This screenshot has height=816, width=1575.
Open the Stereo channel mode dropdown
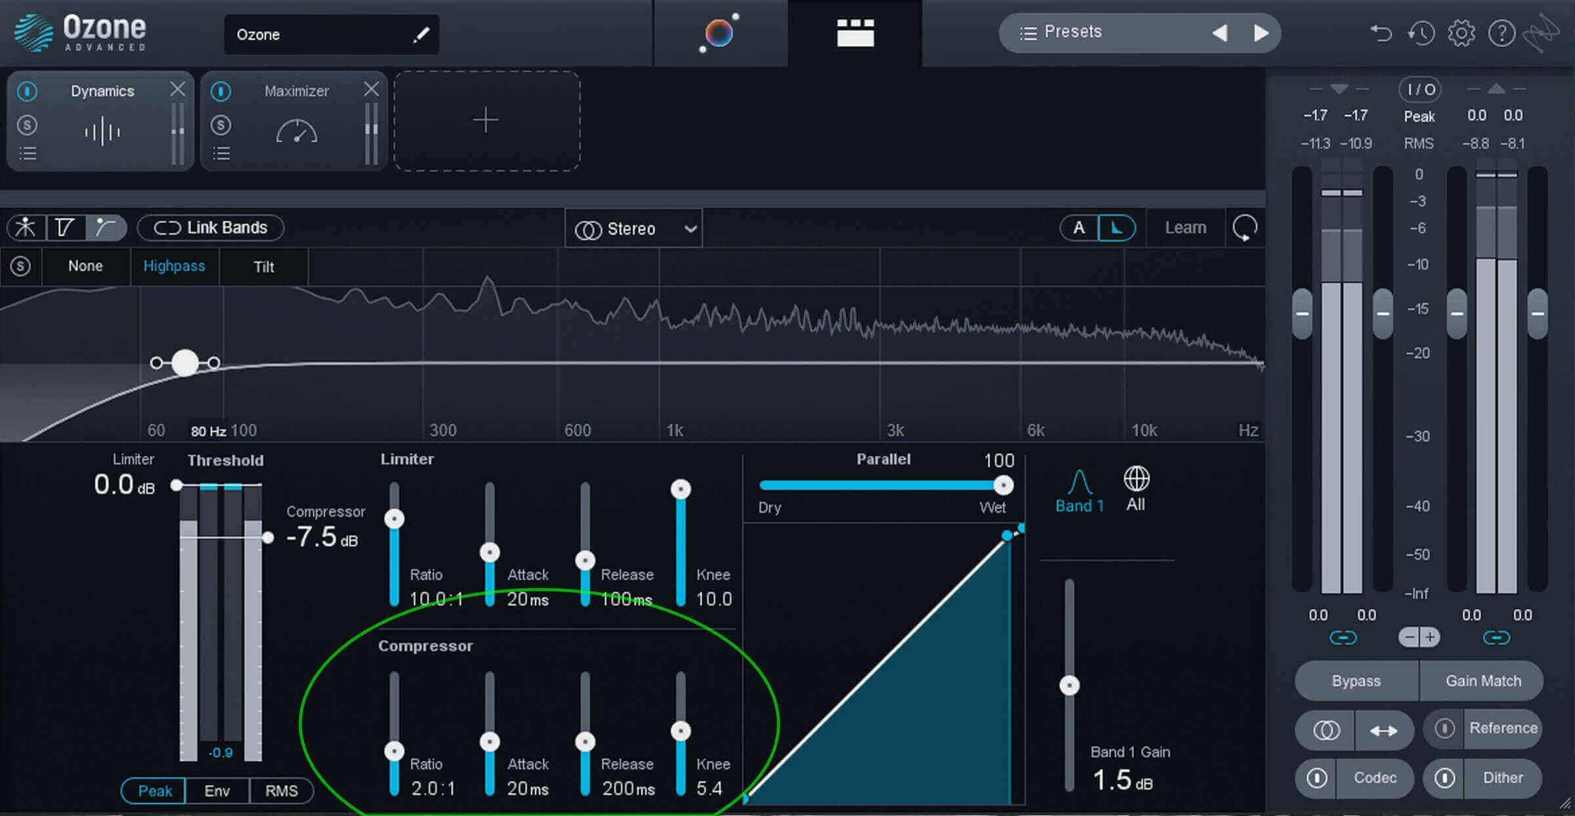633,229
